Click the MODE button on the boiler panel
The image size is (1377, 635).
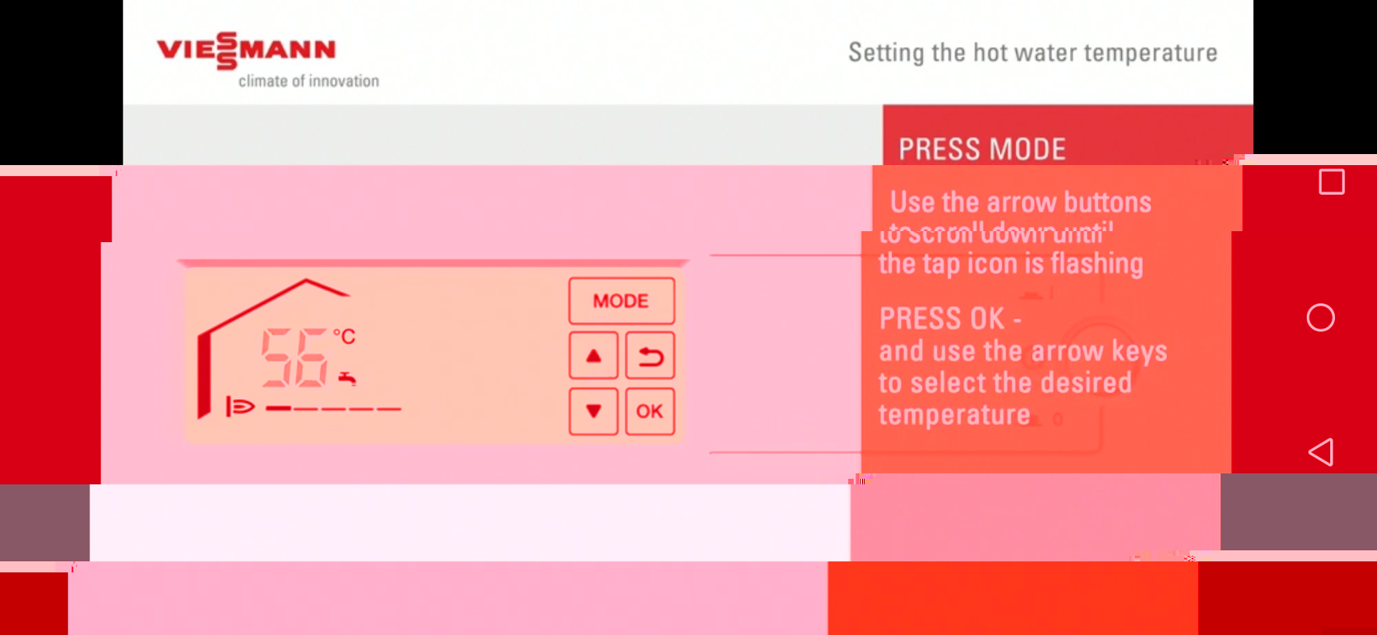pos(622,301)
